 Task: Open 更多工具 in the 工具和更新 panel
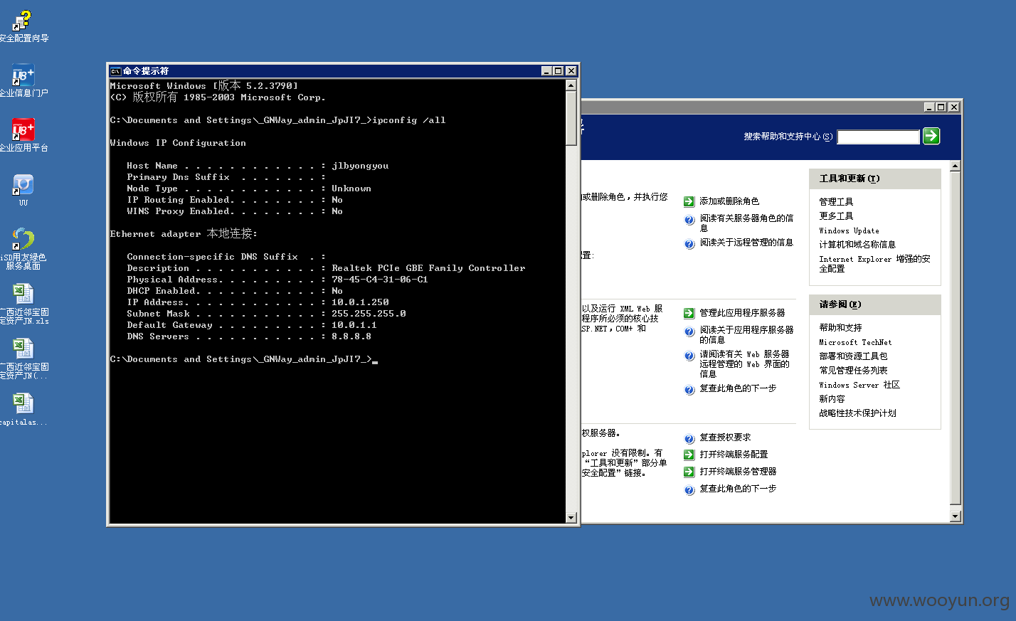tap(836, 216)
